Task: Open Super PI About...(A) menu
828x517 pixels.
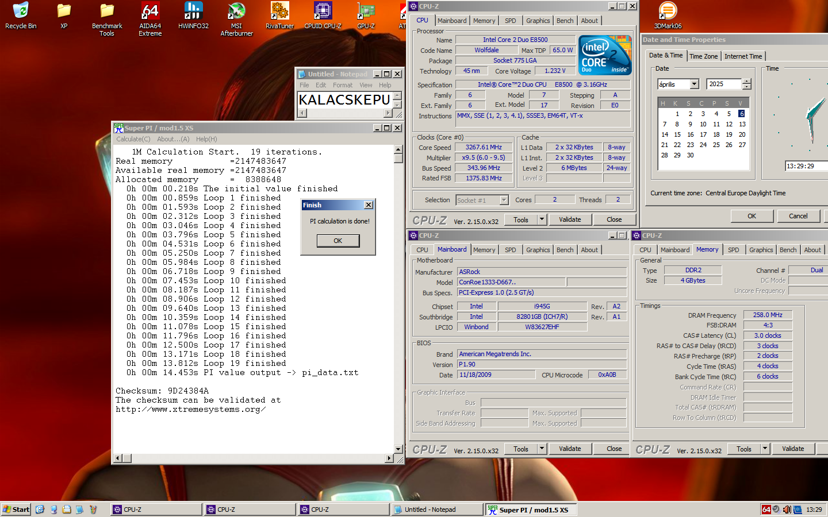Action: click(x=173, y=139)
